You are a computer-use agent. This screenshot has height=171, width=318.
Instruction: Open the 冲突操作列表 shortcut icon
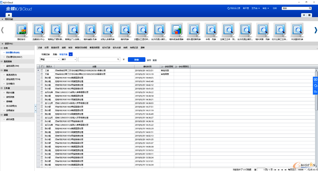pos(297,30)
